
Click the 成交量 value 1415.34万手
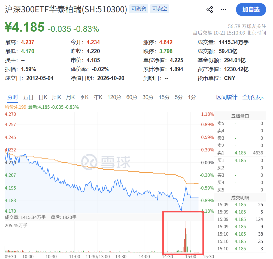(234, 42)
